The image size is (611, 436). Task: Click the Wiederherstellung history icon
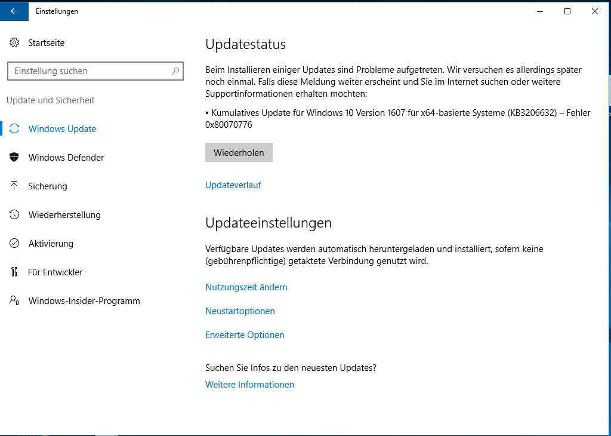[x=14, y=214]
